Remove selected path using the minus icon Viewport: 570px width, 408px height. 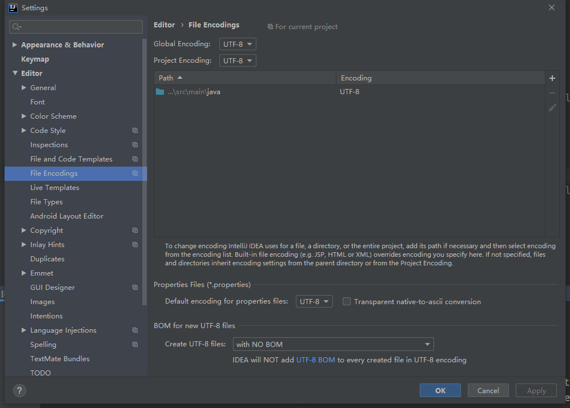coord(553,92)
